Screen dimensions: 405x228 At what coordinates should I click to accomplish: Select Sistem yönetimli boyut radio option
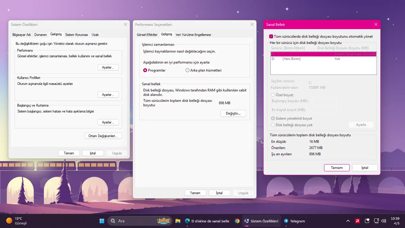273,118
